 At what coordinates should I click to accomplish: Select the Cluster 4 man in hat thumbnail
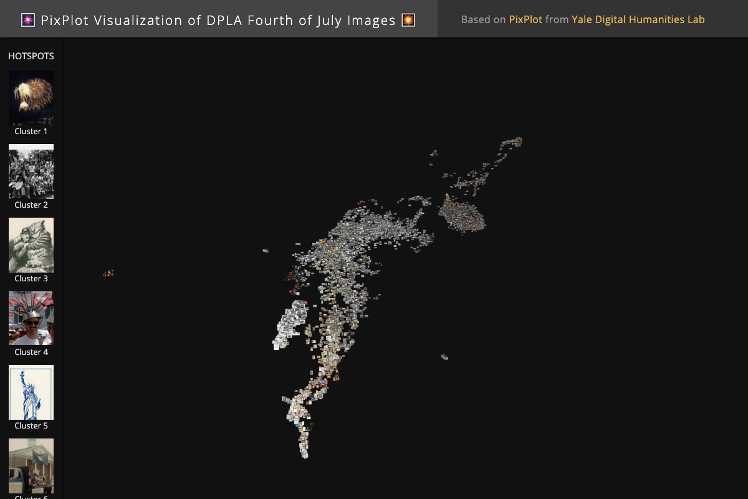(31, 319)
